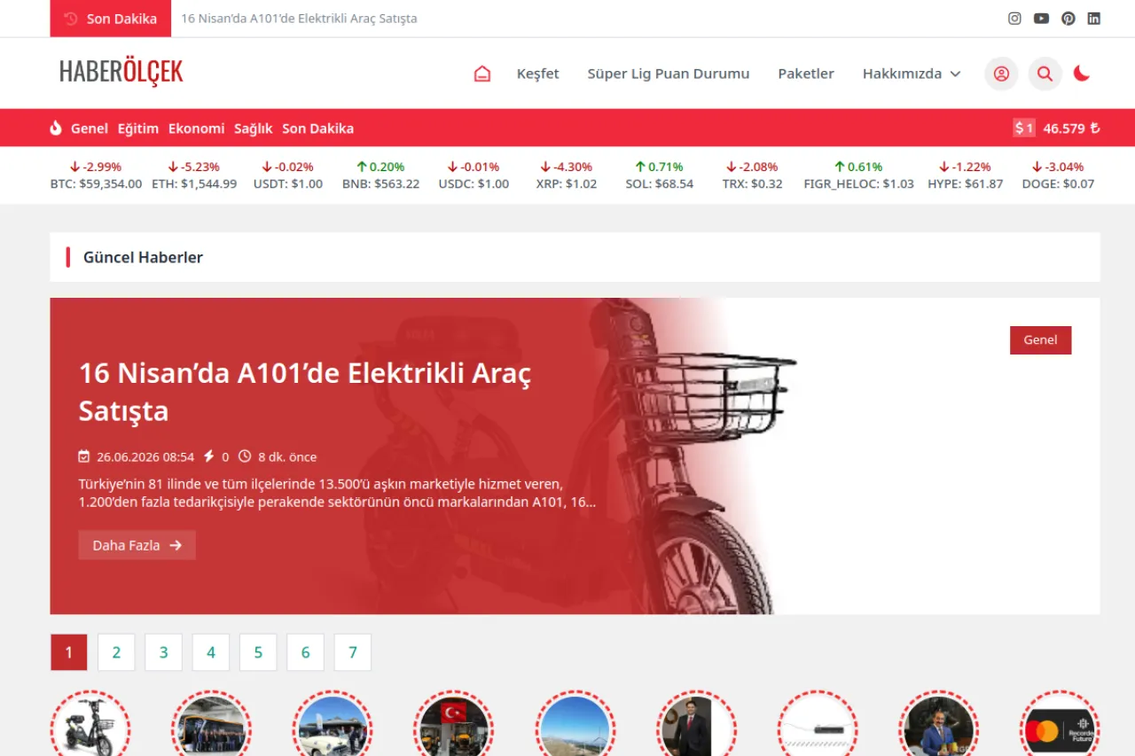Click the BTC: $59,354.00 price

point(96,184)
